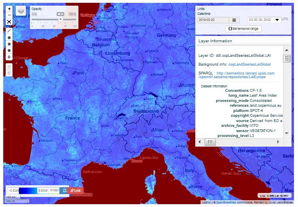Open the date picker calendar icon
The height and width of the screenshot is (207, 298).
(x=234, y=20)
